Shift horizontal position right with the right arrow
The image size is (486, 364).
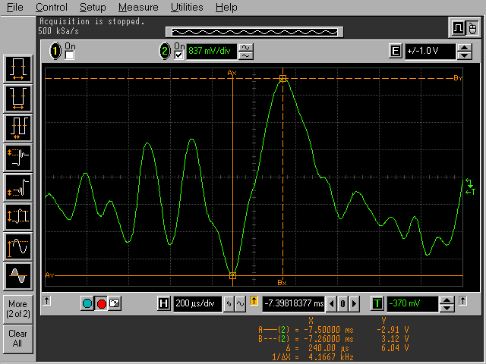tap(354, 303)
